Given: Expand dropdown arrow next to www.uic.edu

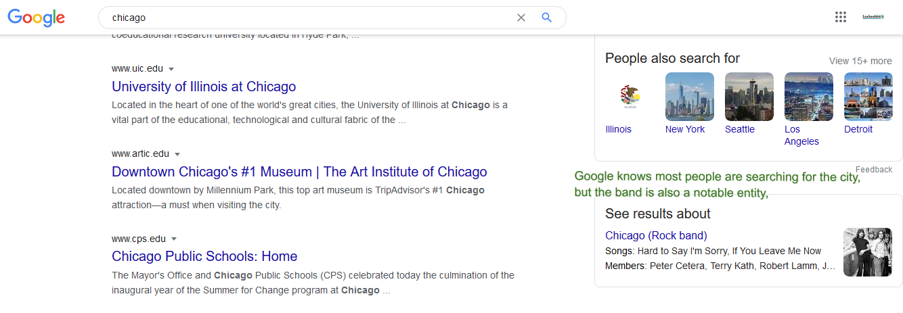Looking at the screenshot, I should 171,69.
